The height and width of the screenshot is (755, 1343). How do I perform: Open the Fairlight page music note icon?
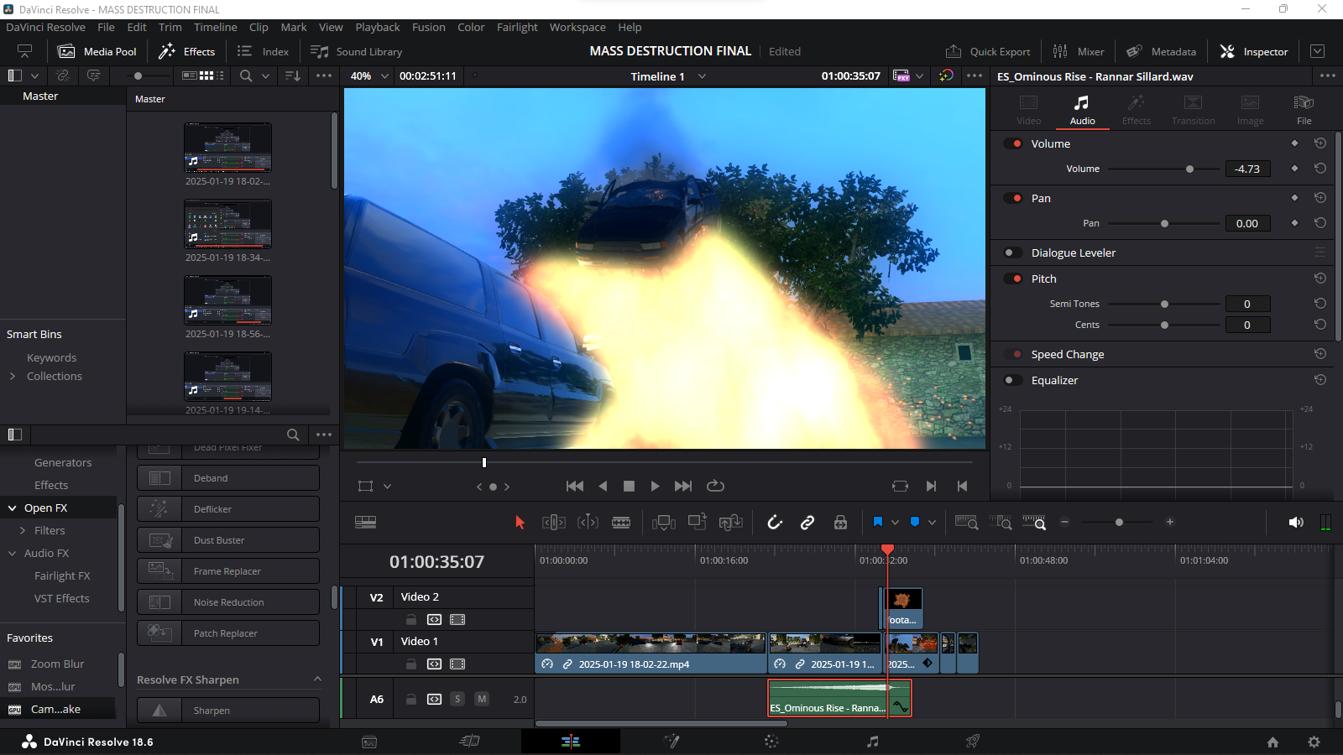(x=873, y=742)
